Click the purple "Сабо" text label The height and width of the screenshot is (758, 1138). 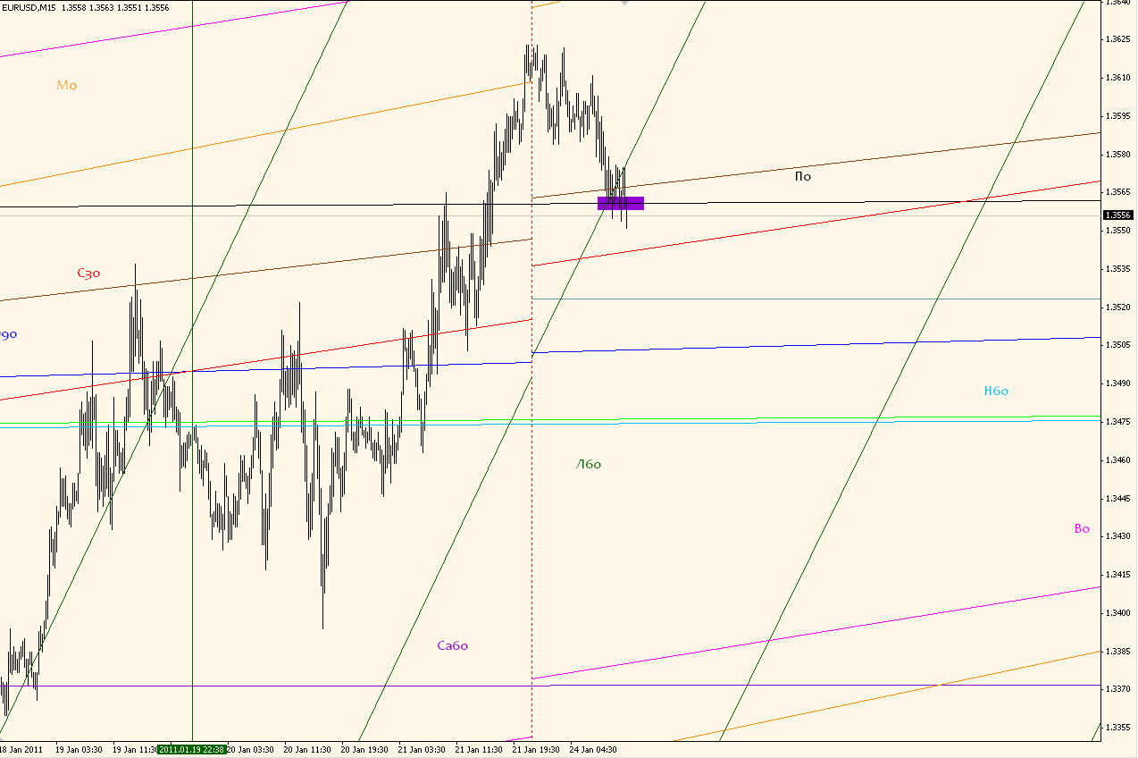tap(452, 645)
